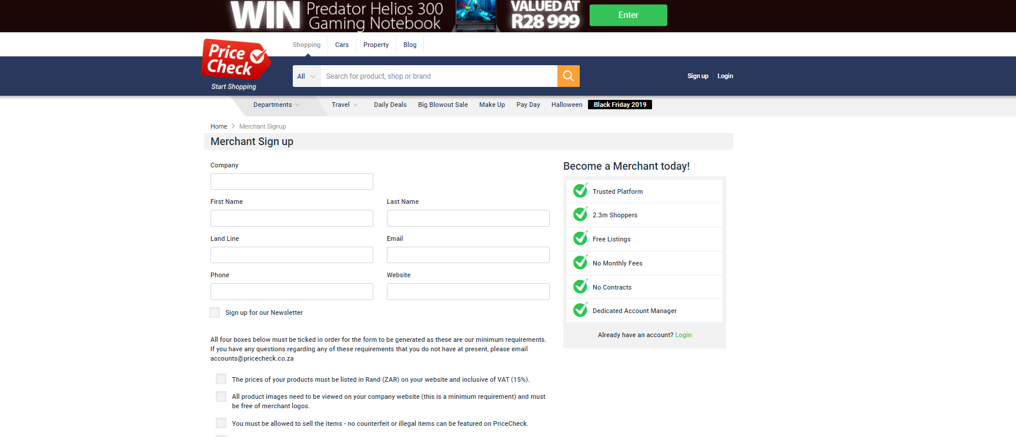This screenshot has height=437, width=1016.
Task: Switch to the Cars tab
Action: [342, 45]
